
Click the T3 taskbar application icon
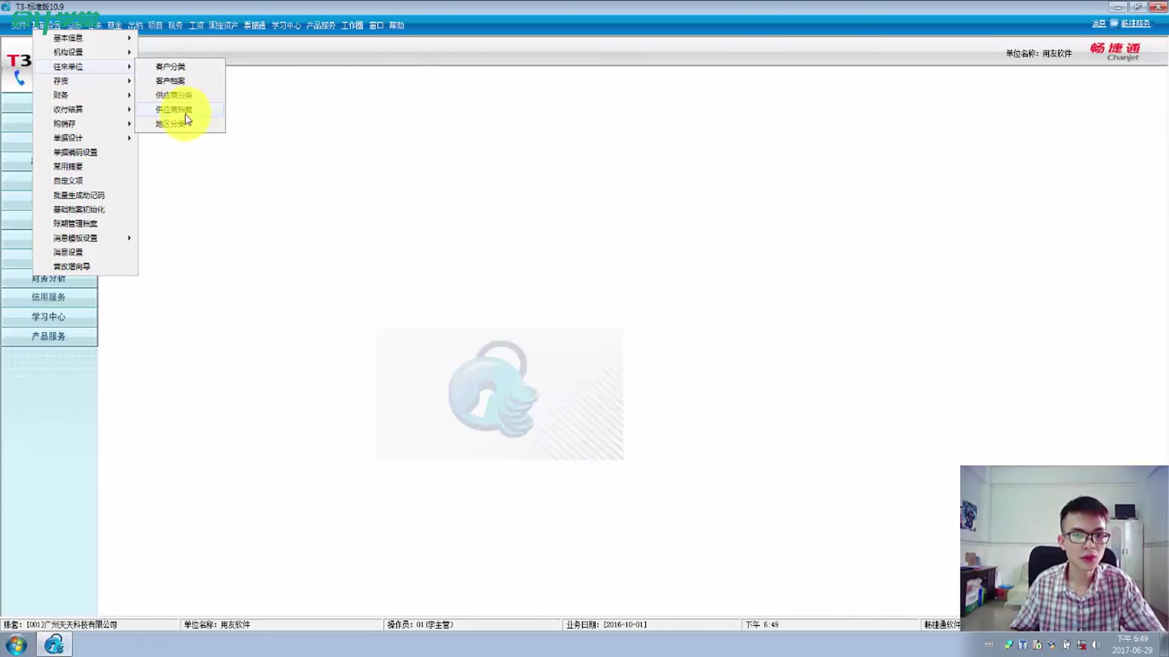click(x=54, y=644)
